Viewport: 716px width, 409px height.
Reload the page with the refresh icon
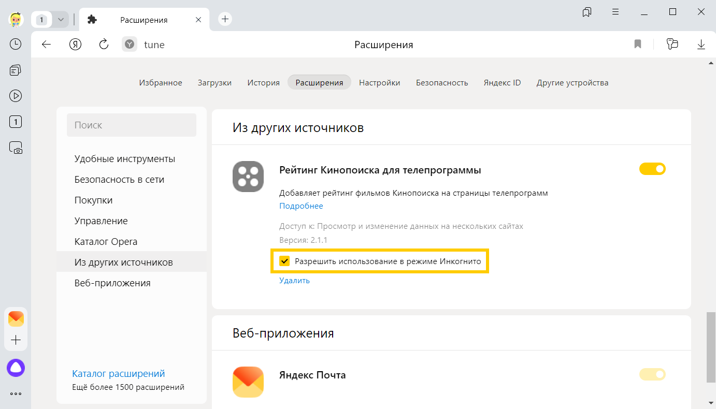click(104, 45)
